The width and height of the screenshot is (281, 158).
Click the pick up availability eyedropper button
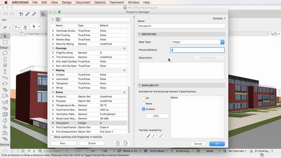(x=151, y=136)
